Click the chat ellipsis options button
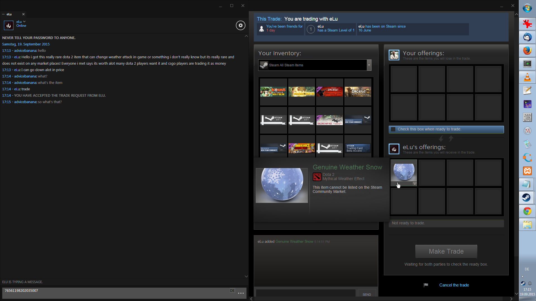 click(241, 293)
